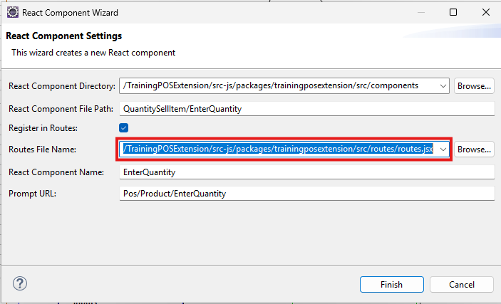Click the Register in Routes label
The width and height of the screenshot is (501, 304).
pyautogui.click(x=43, y=128)
